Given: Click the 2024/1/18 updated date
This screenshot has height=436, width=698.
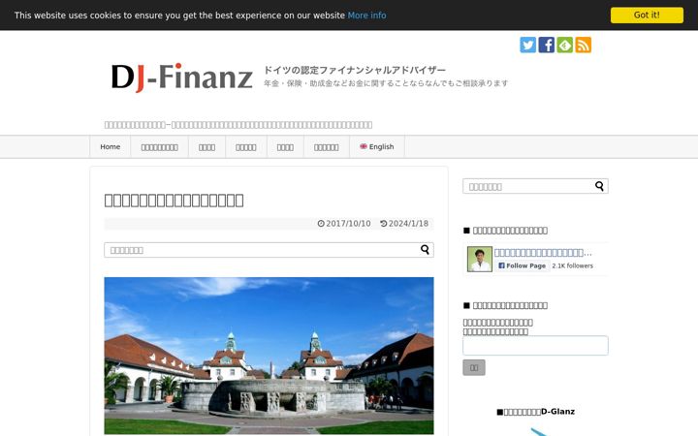Looking at the screenshot, I should pos(404,224).
